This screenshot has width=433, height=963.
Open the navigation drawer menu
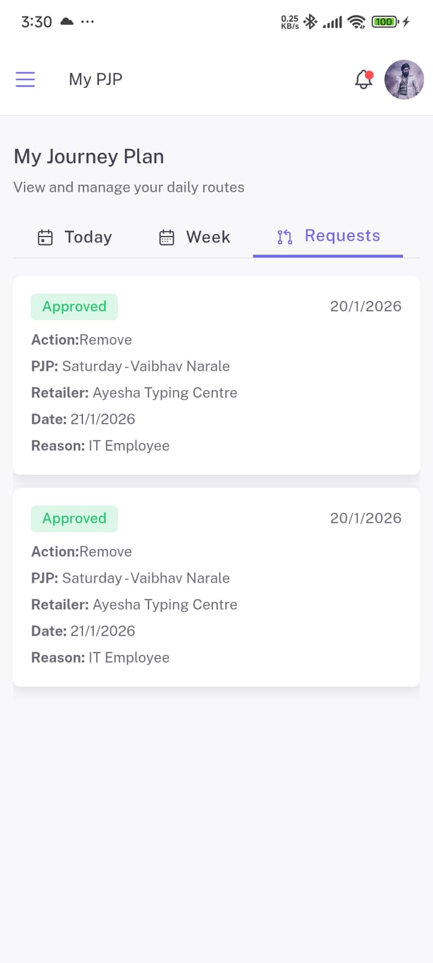click(25, 79)
